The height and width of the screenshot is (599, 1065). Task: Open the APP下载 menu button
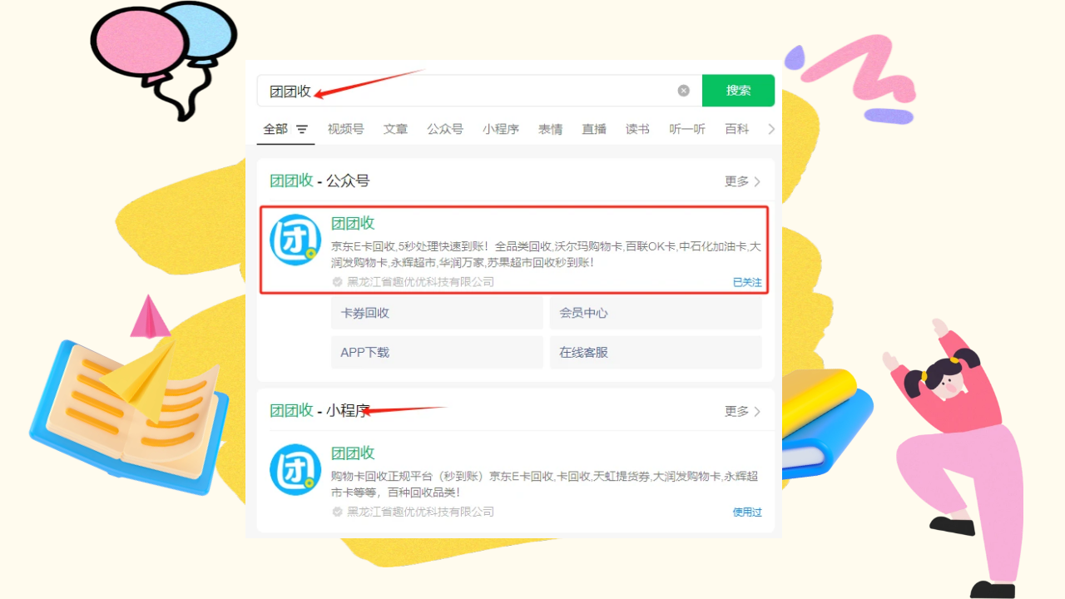pyautogui.click(x=437, y=352)
